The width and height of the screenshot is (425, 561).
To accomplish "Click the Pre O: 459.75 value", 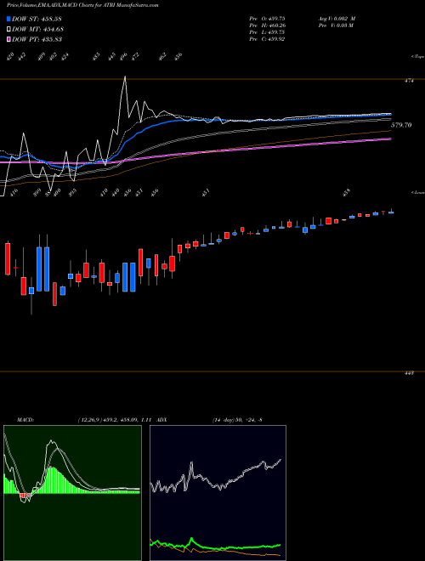I will pyautogui.click(x=267, y=19).
